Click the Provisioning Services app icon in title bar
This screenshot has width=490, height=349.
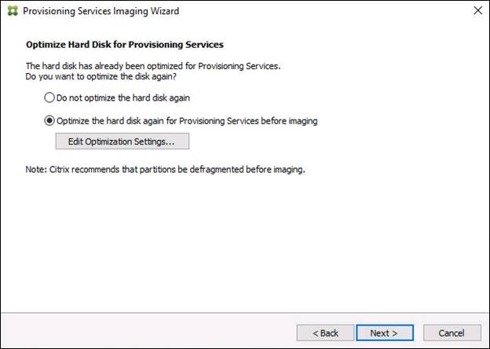pyautogui.click(x=10, y=11)
